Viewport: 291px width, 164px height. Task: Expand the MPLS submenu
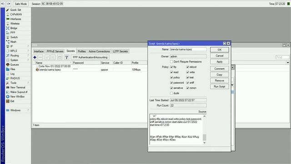(28, 51)
